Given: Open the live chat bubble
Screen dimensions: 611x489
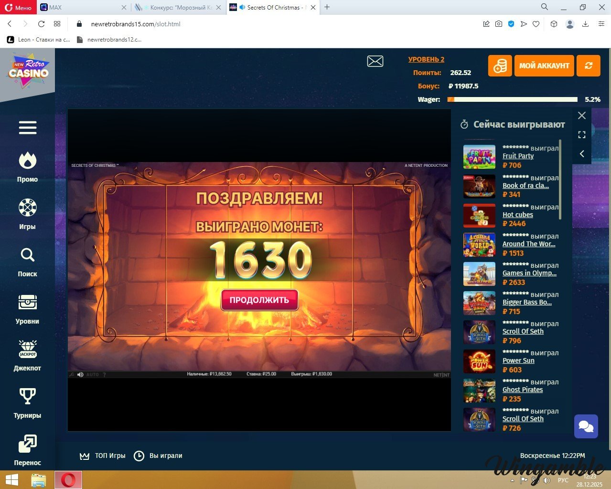Looking at the screenshot, I should (586, 426).
